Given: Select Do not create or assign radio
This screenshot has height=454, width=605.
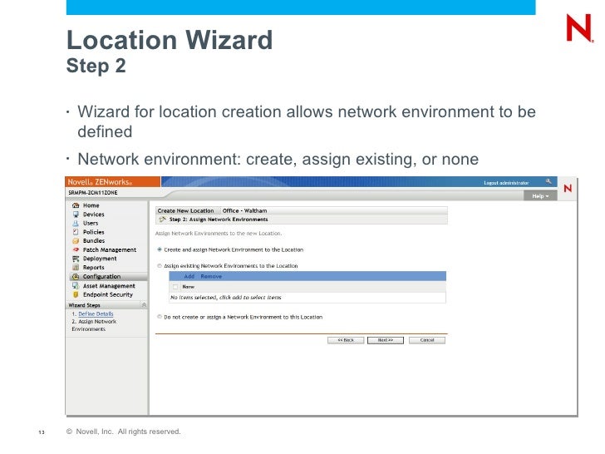Looking at the screenshot, I should tap(160, 317).
